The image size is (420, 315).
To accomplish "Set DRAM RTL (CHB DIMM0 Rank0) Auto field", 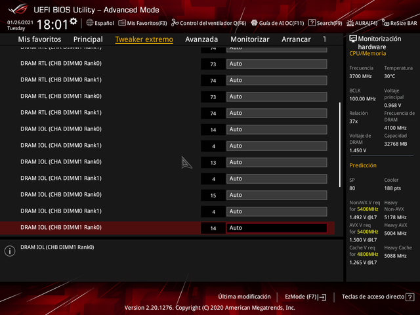I will click(x=277, y=64).
